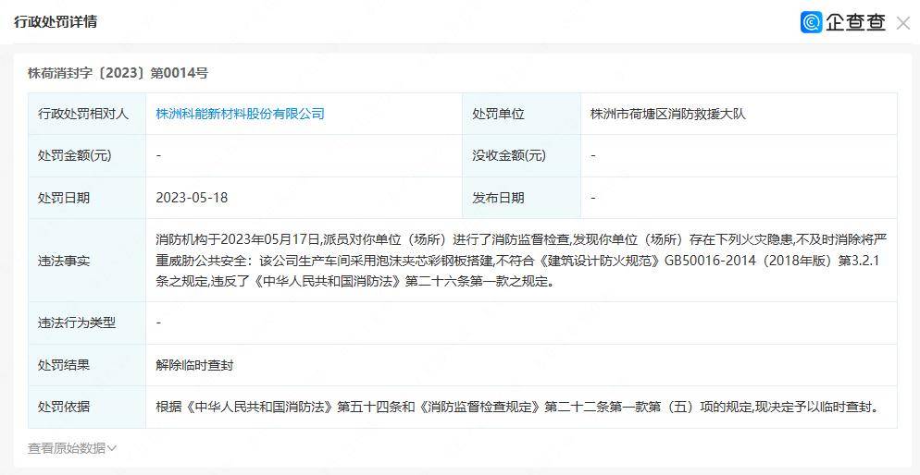Click the 处罚日期 label
Image resolution: width=920 pixels, height=475 pixels.
[63, 198]
